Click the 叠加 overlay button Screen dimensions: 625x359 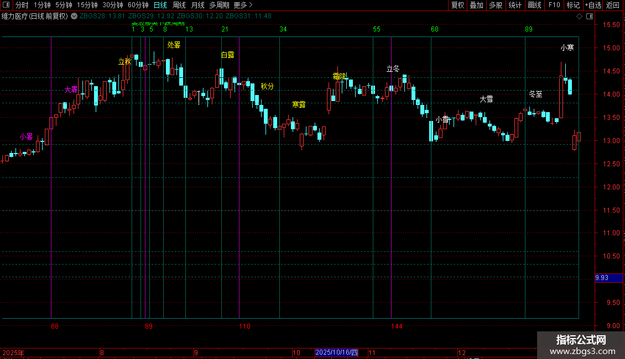tap(476, 5)
